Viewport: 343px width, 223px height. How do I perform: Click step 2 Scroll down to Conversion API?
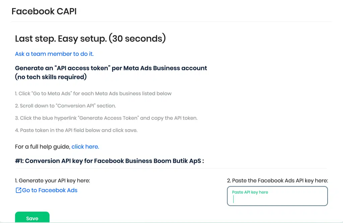tap(65, 106)
